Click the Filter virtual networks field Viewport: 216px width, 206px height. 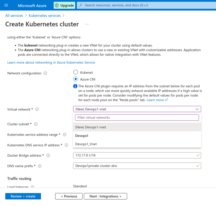[x=137, y=117]
